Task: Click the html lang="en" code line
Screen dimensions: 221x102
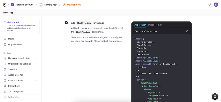Action: point(151,86)
